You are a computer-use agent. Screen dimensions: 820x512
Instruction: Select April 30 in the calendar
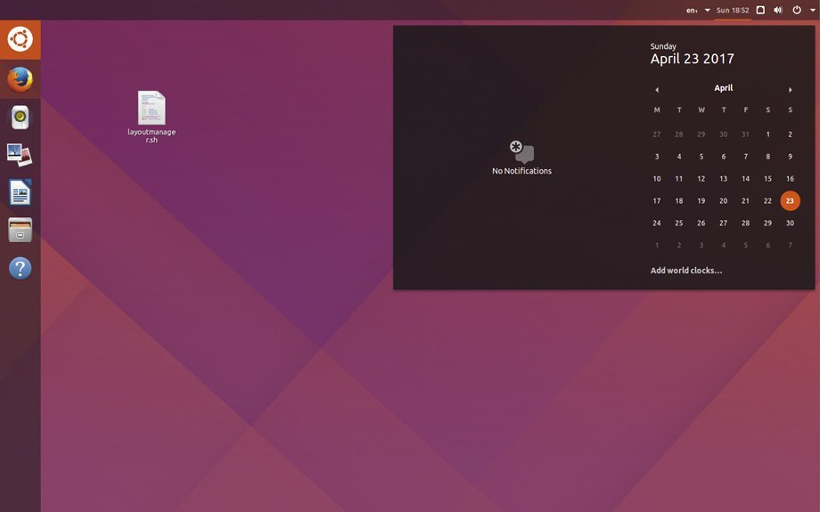(790, 223)
